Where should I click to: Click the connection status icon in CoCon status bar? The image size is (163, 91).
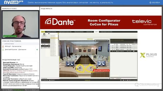click(x=42, y=80)
